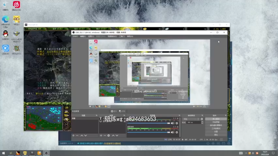The image size is (278, 156).
Task: Click the mail icon in platform bar
Action: 223,143
